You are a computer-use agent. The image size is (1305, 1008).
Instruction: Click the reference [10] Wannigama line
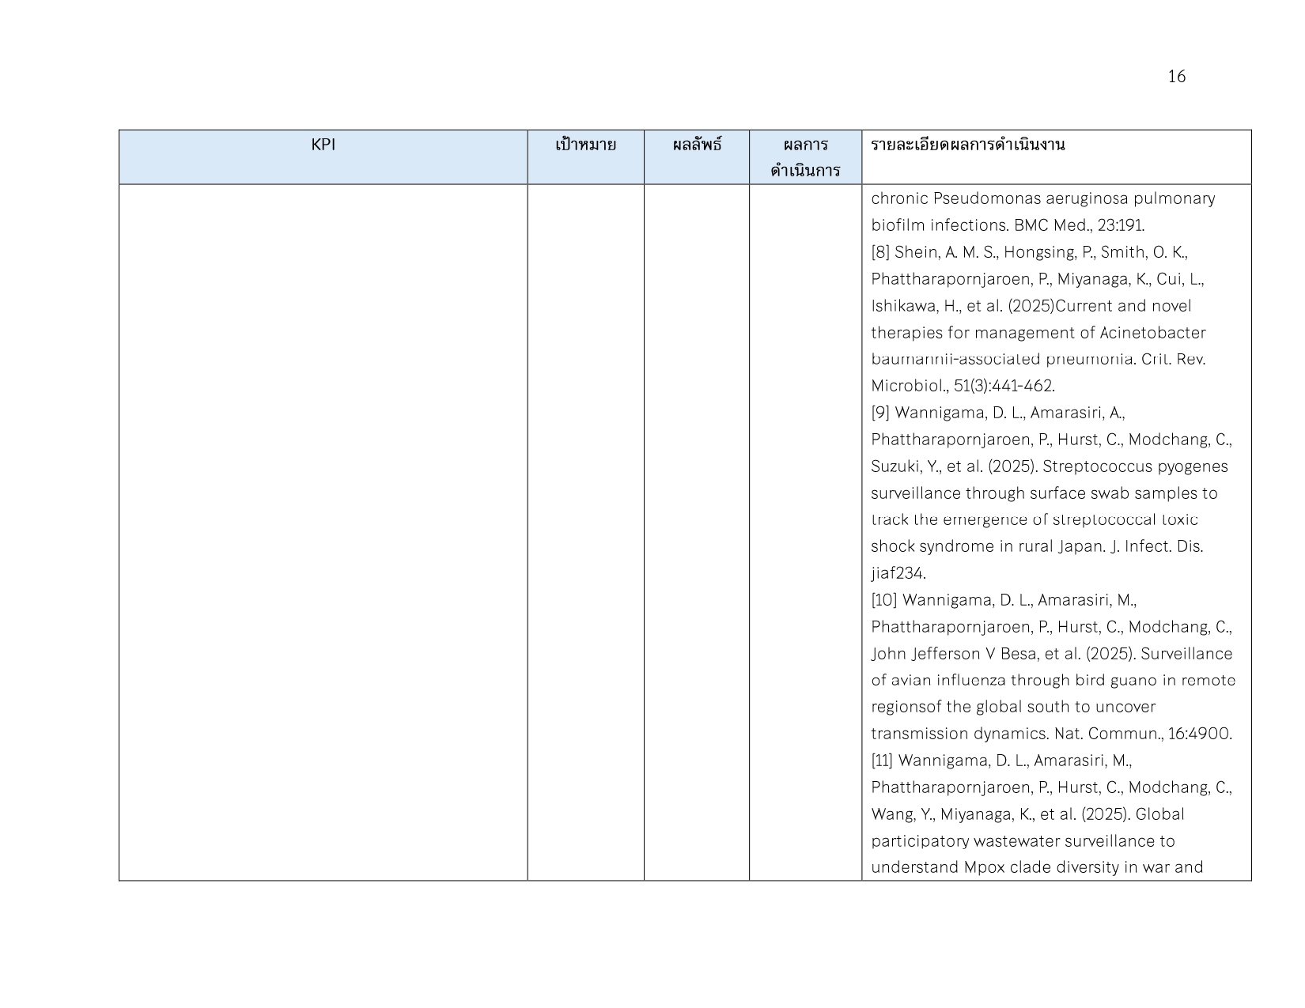click(1003, 600)
